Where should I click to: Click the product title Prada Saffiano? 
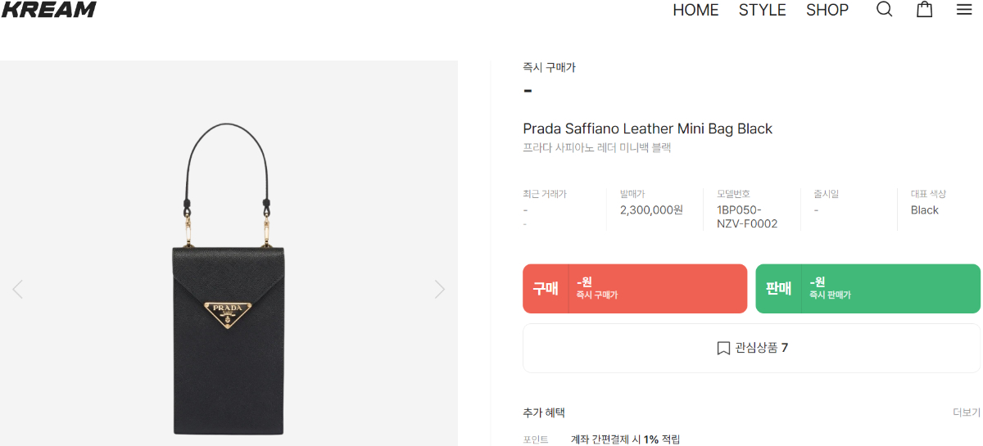pyautogui.click(x=647, y=128)
